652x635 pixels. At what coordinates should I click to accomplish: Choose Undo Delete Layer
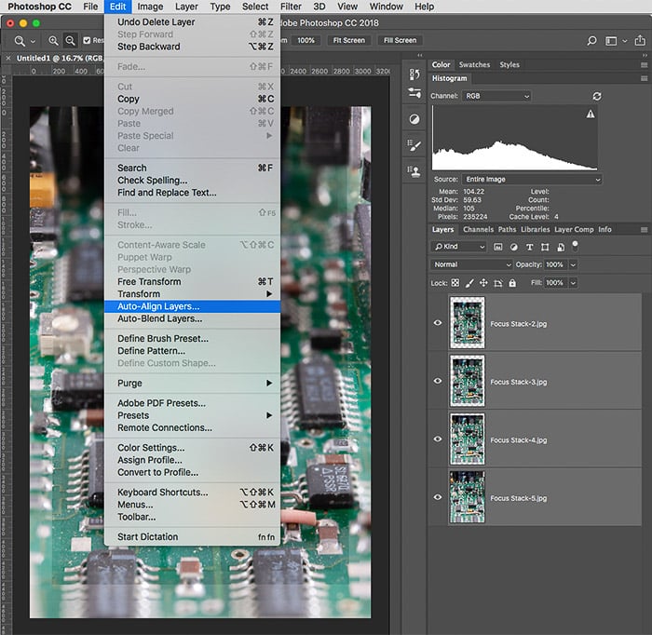(x=192, y=22)
